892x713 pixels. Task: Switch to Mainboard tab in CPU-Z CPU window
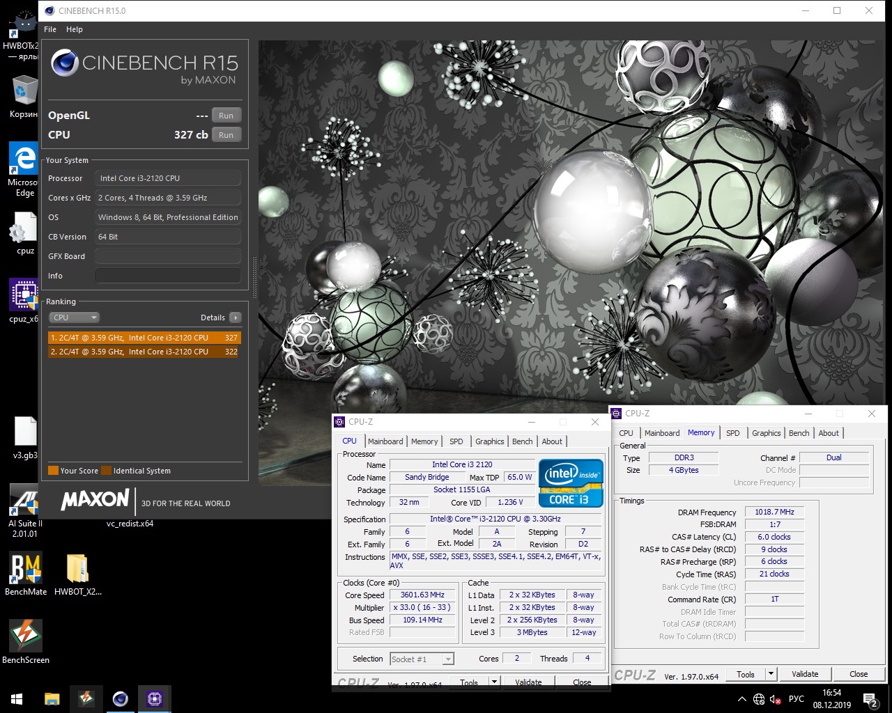(x=385, y=441)
